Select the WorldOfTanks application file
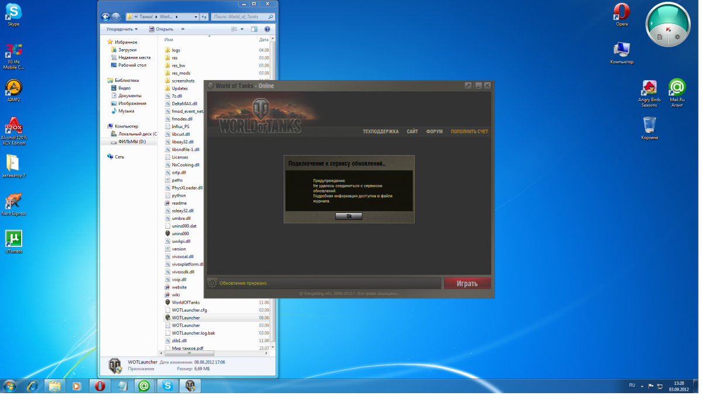Screen dimensions: 702x399 (x=185, y=302)
